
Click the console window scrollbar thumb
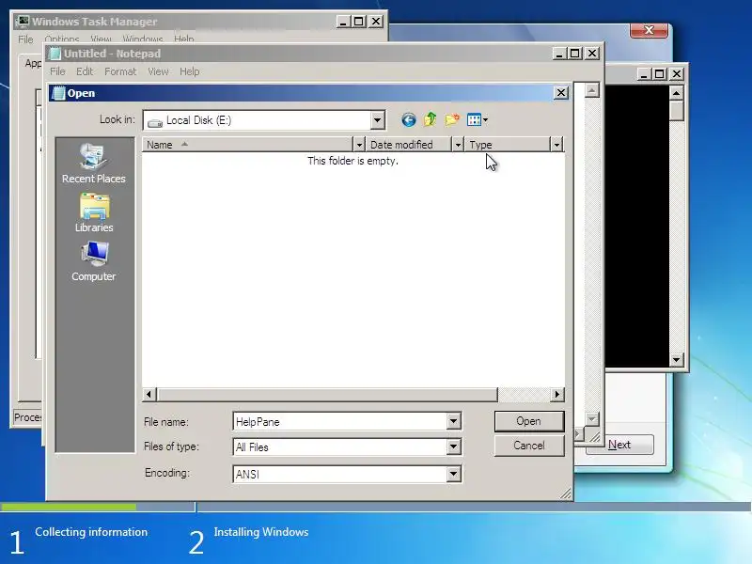coord(676,110)
